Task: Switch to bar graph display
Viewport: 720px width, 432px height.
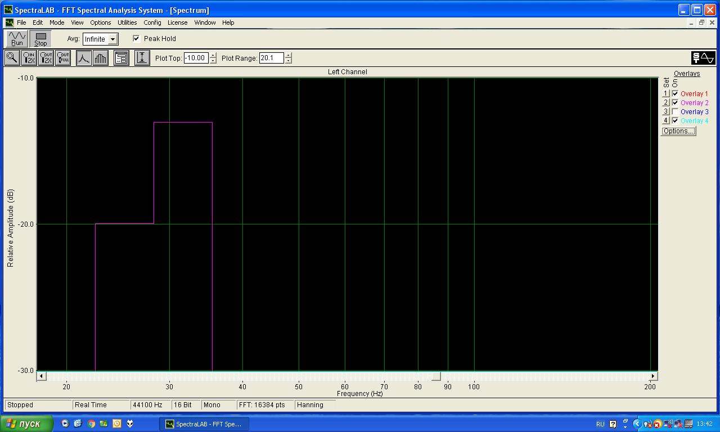Action: (101, 58)
